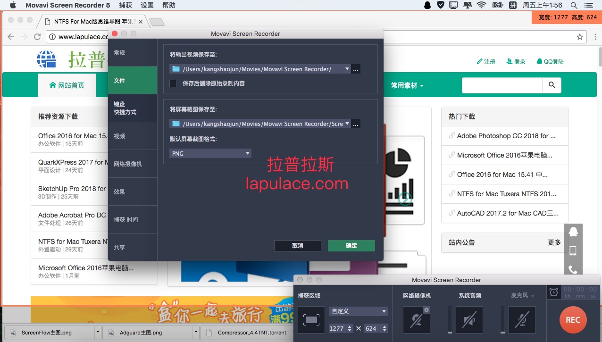Browse screenshot save folder with ellipsis button
The height and width of the screenshot is (342, 602).
[x=356, y=124]
